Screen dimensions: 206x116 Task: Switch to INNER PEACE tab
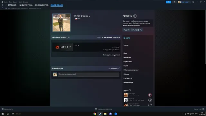tap(57, 5)
